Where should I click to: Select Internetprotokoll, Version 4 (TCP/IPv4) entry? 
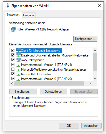pyautogui.click(x=46, y=65)
